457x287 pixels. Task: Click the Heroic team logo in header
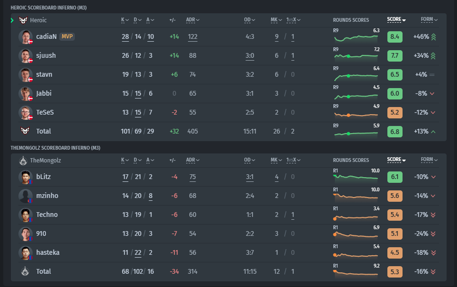[23, 20]
